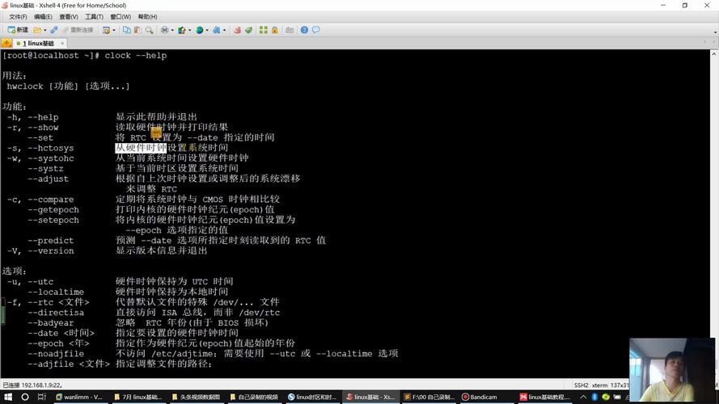The height and width of the screenshot is (404, 719).
Task: Expand the font icon dropdown arrow
Action: (x=224, y=30)
